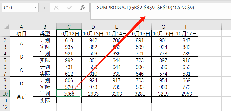The height and width of the screenshot is (111, 231).
Task: Click the 实际 cell in row 11
Action: 45,100
